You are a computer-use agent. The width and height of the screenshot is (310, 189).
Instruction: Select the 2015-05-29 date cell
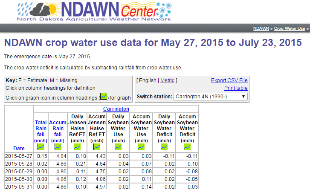(19, 172)
